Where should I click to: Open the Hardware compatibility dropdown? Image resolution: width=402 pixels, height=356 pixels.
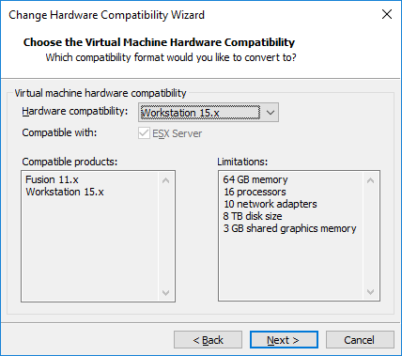click(209, 113)
